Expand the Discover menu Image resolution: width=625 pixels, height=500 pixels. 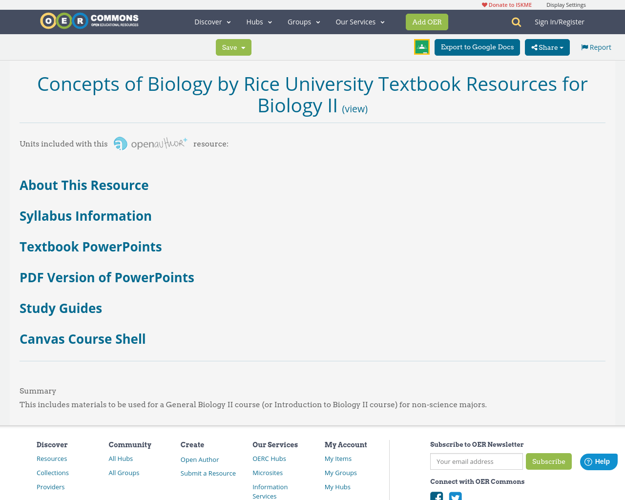pos(212,22)
